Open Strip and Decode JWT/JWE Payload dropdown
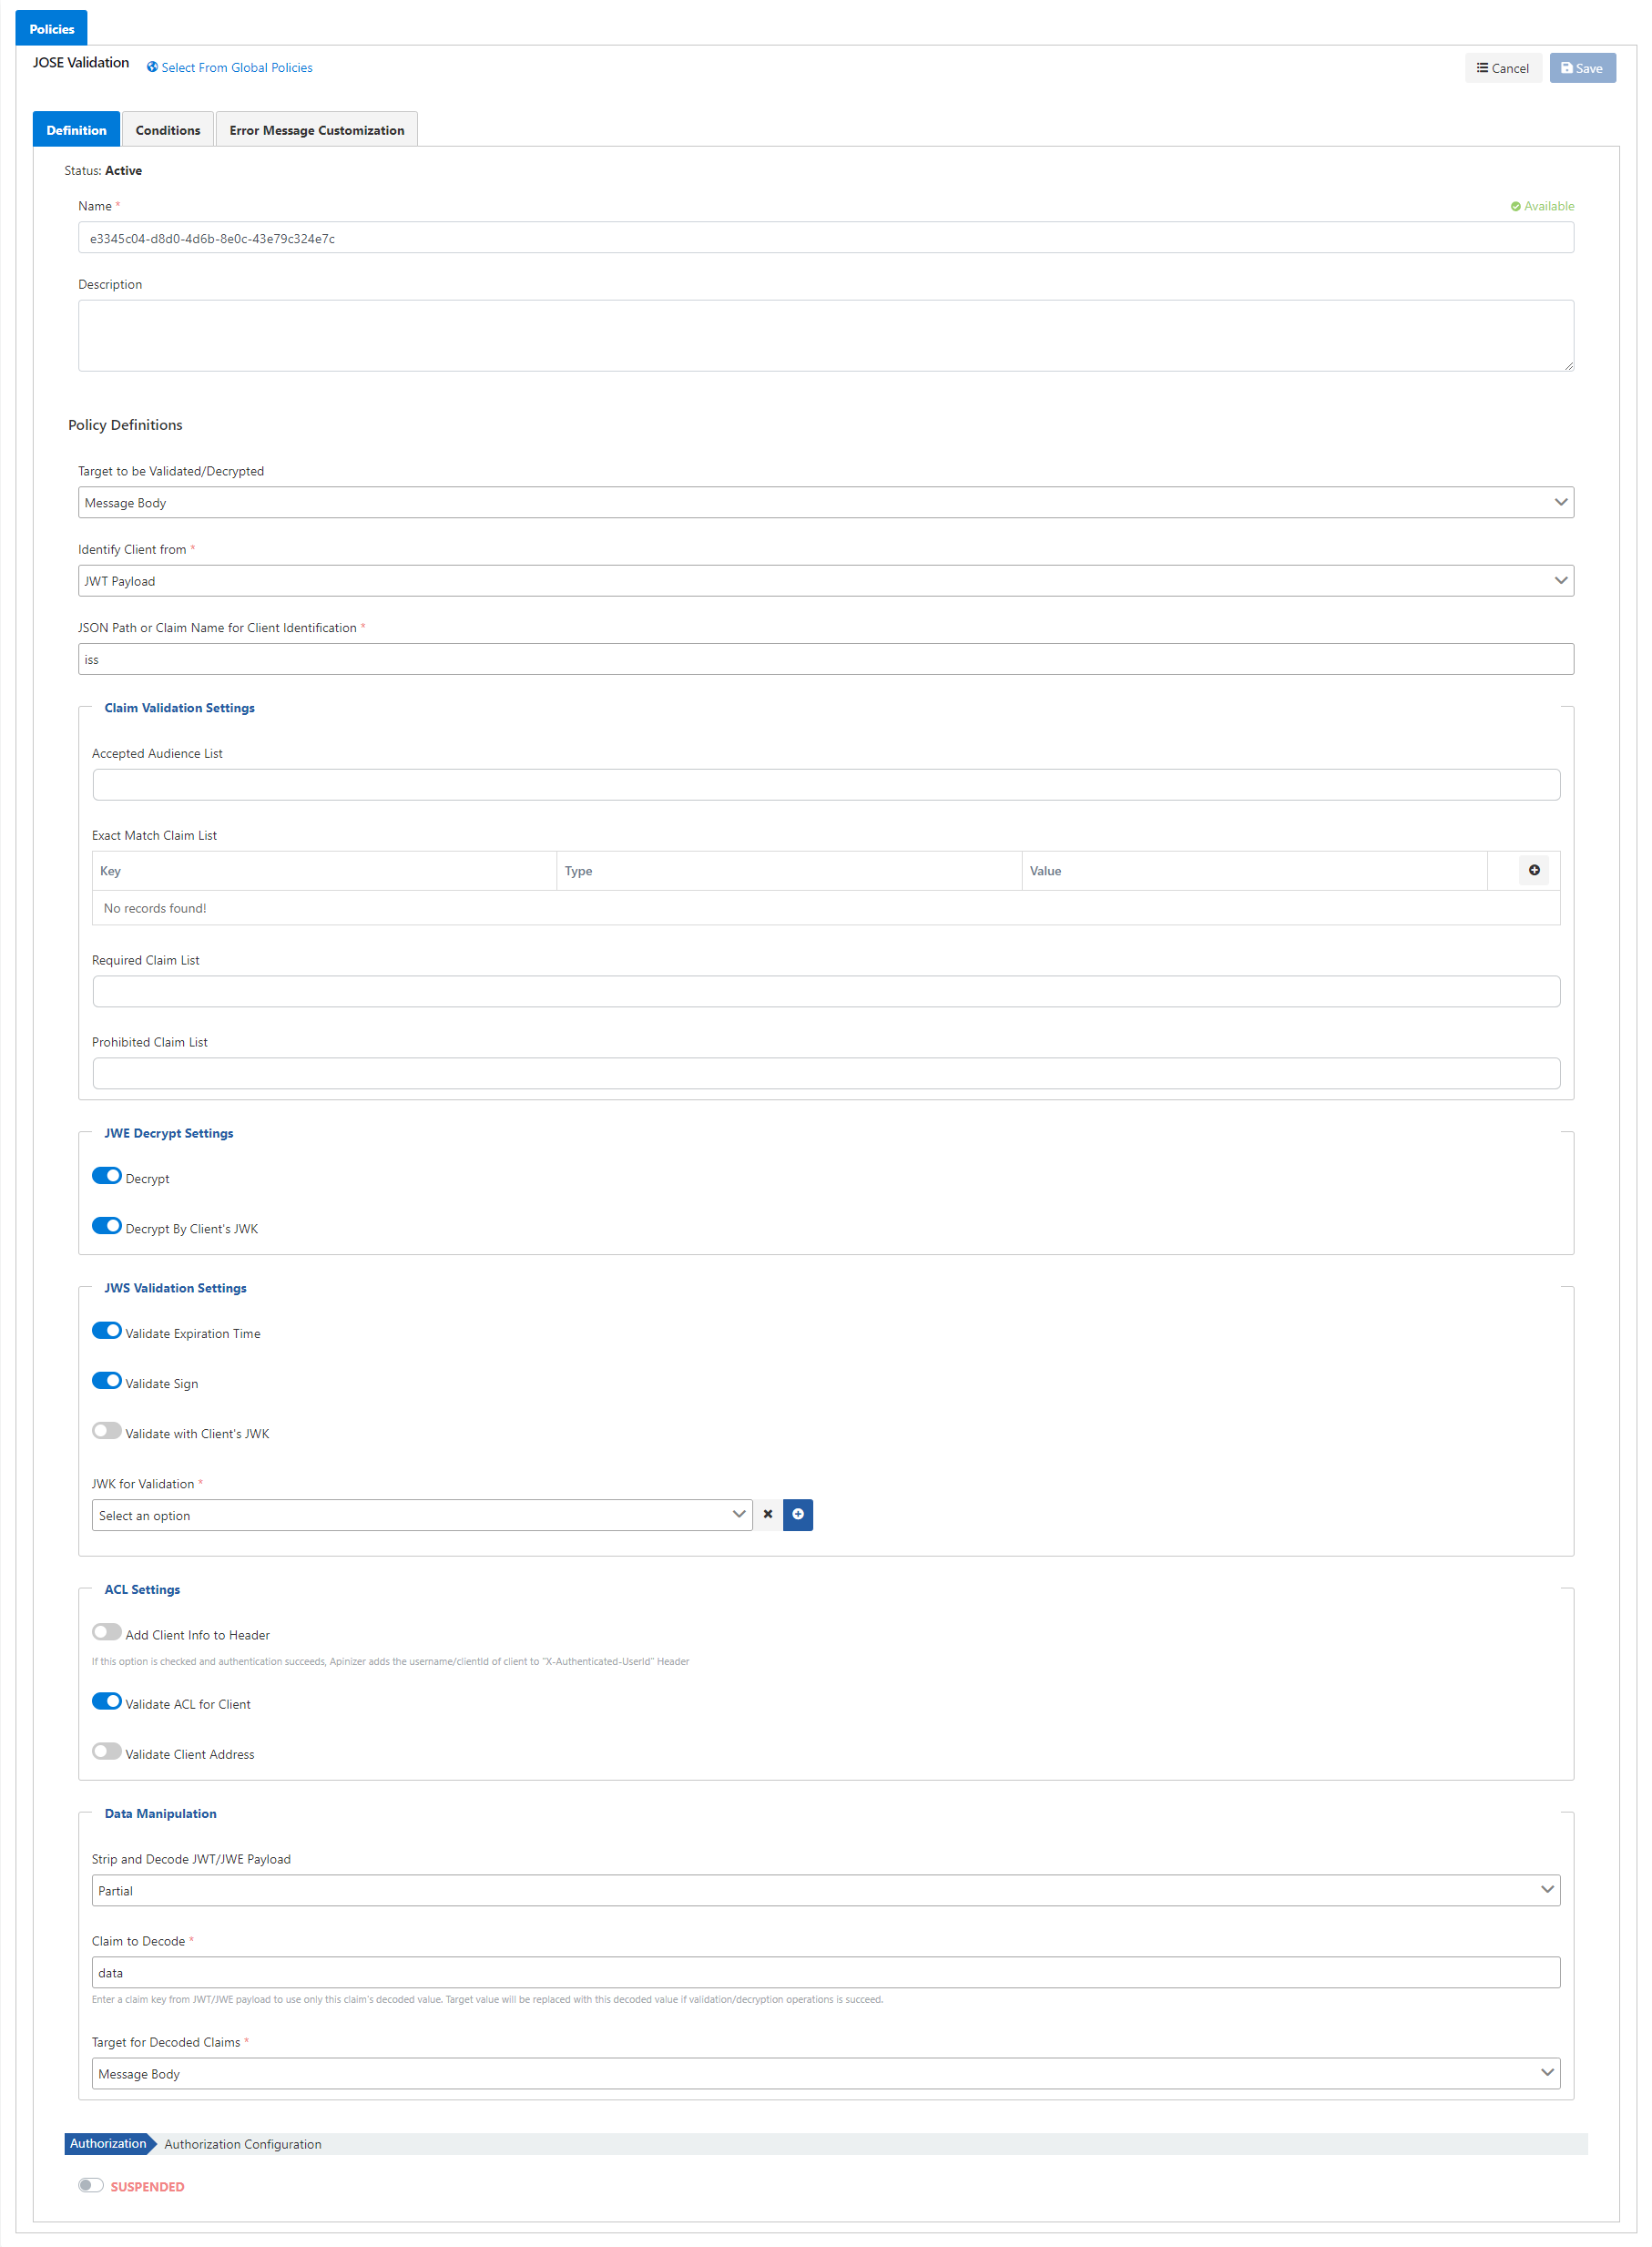Image resolution: width=1652 pixels, height=2247 pixels. (x=825, y=1890)
